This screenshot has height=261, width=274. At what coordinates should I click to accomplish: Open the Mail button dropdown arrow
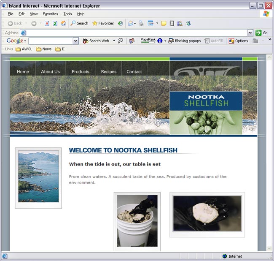135,23
